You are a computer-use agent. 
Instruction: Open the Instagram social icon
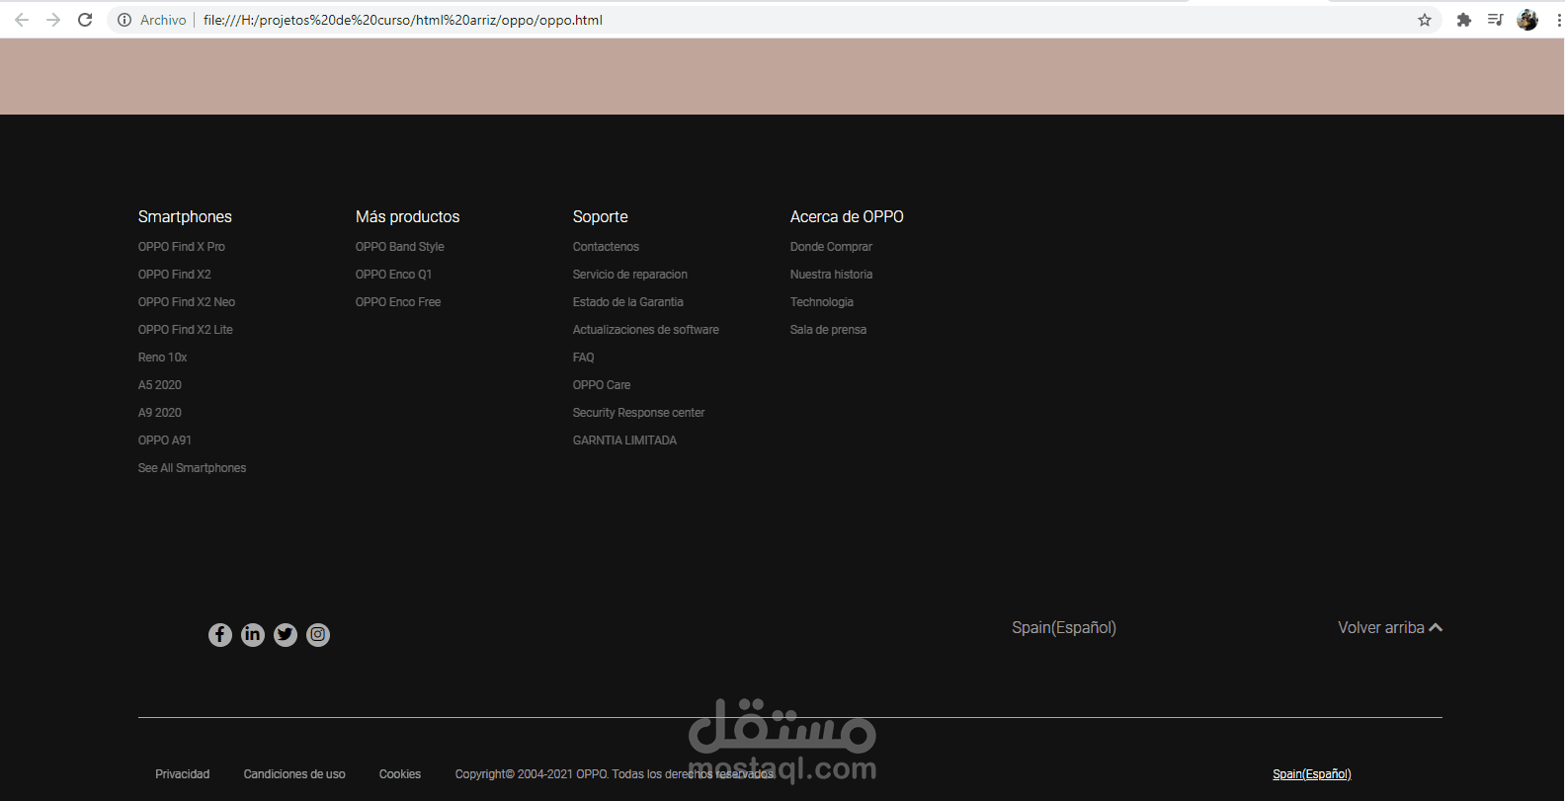[318, 634]
